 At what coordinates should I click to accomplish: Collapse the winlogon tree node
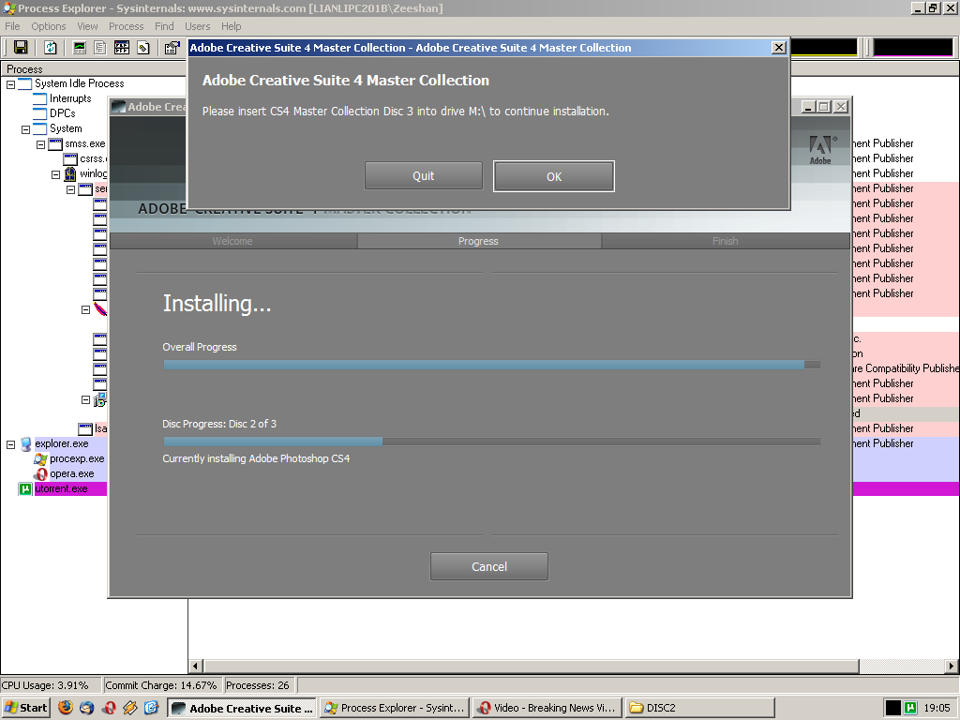coord(55,175)
